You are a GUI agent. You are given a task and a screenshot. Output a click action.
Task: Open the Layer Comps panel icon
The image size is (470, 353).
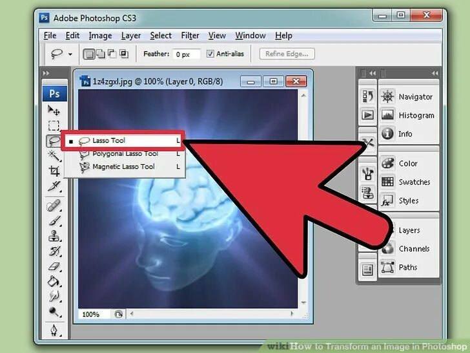click(x=368, y=270)
